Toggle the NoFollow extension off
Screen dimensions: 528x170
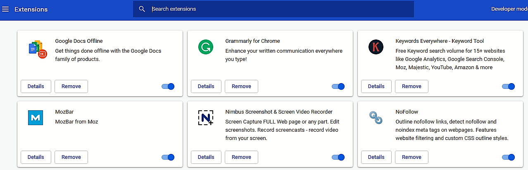coord(508,157)
